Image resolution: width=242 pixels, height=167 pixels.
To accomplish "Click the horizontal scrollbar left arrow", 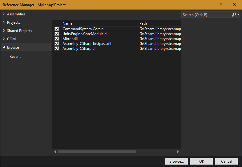I will [x=55, y=152].
